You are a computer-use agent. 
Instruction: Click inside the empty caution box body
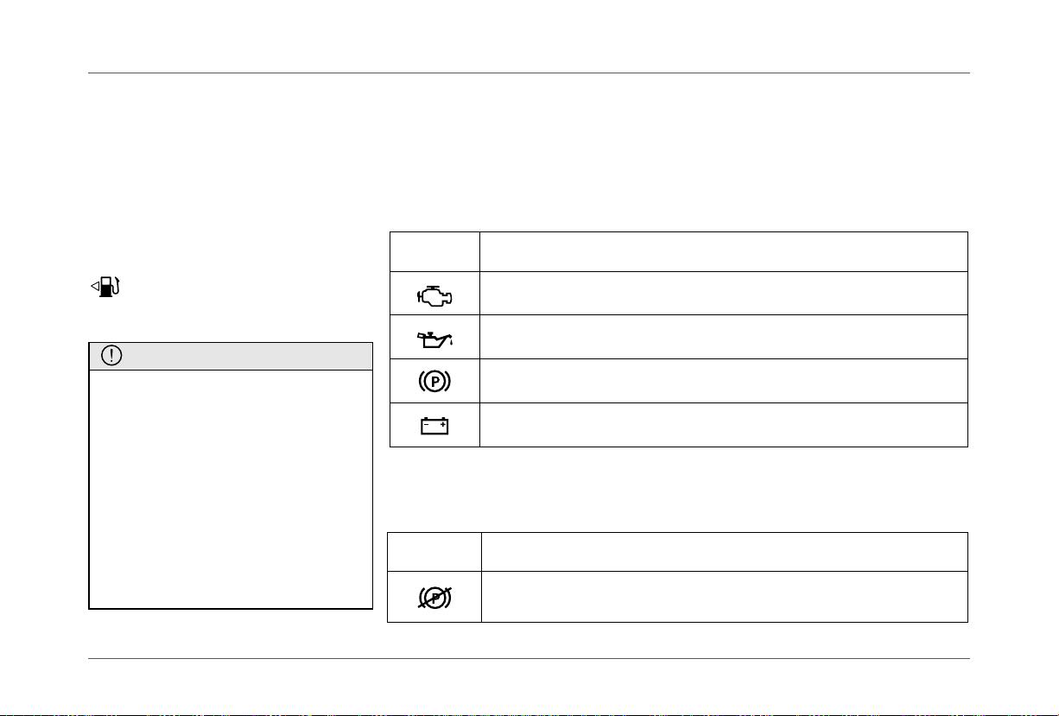pos(231,490)
